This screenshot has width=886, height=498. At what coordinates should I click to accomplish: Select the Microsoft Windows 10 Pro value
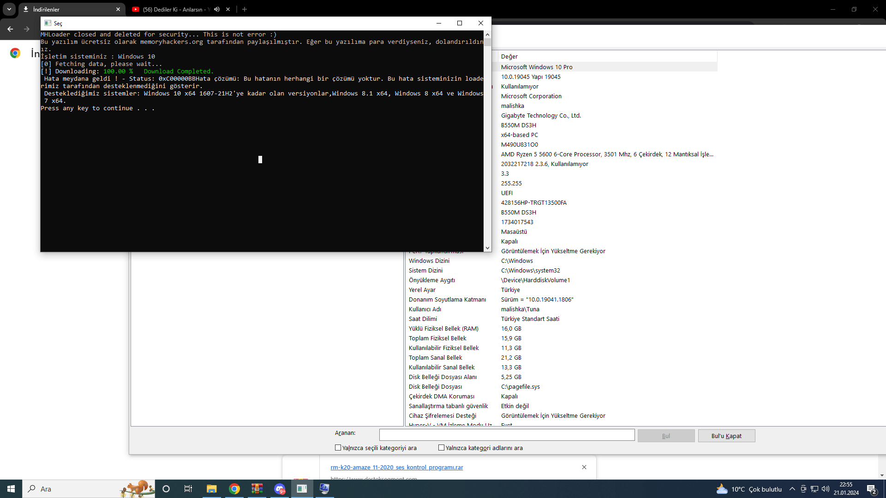click(x=537, y=67)
